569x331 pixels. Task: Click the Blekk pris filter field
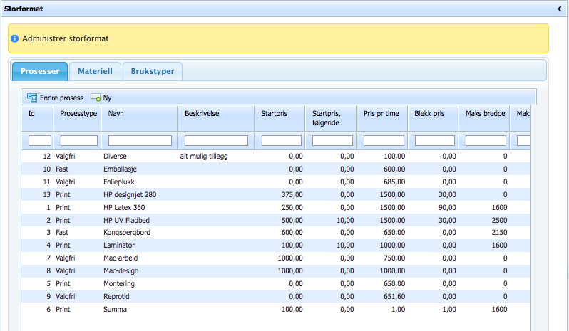tap(435, 140)
